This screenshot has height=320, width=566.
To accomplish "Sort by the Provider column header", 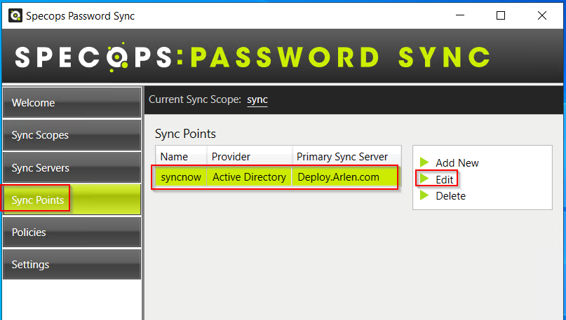I will tap(249, 157).
